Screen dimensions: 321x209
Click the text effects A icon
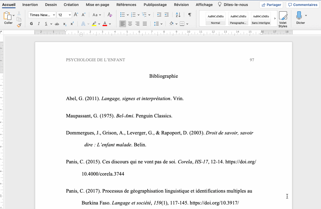83,24
